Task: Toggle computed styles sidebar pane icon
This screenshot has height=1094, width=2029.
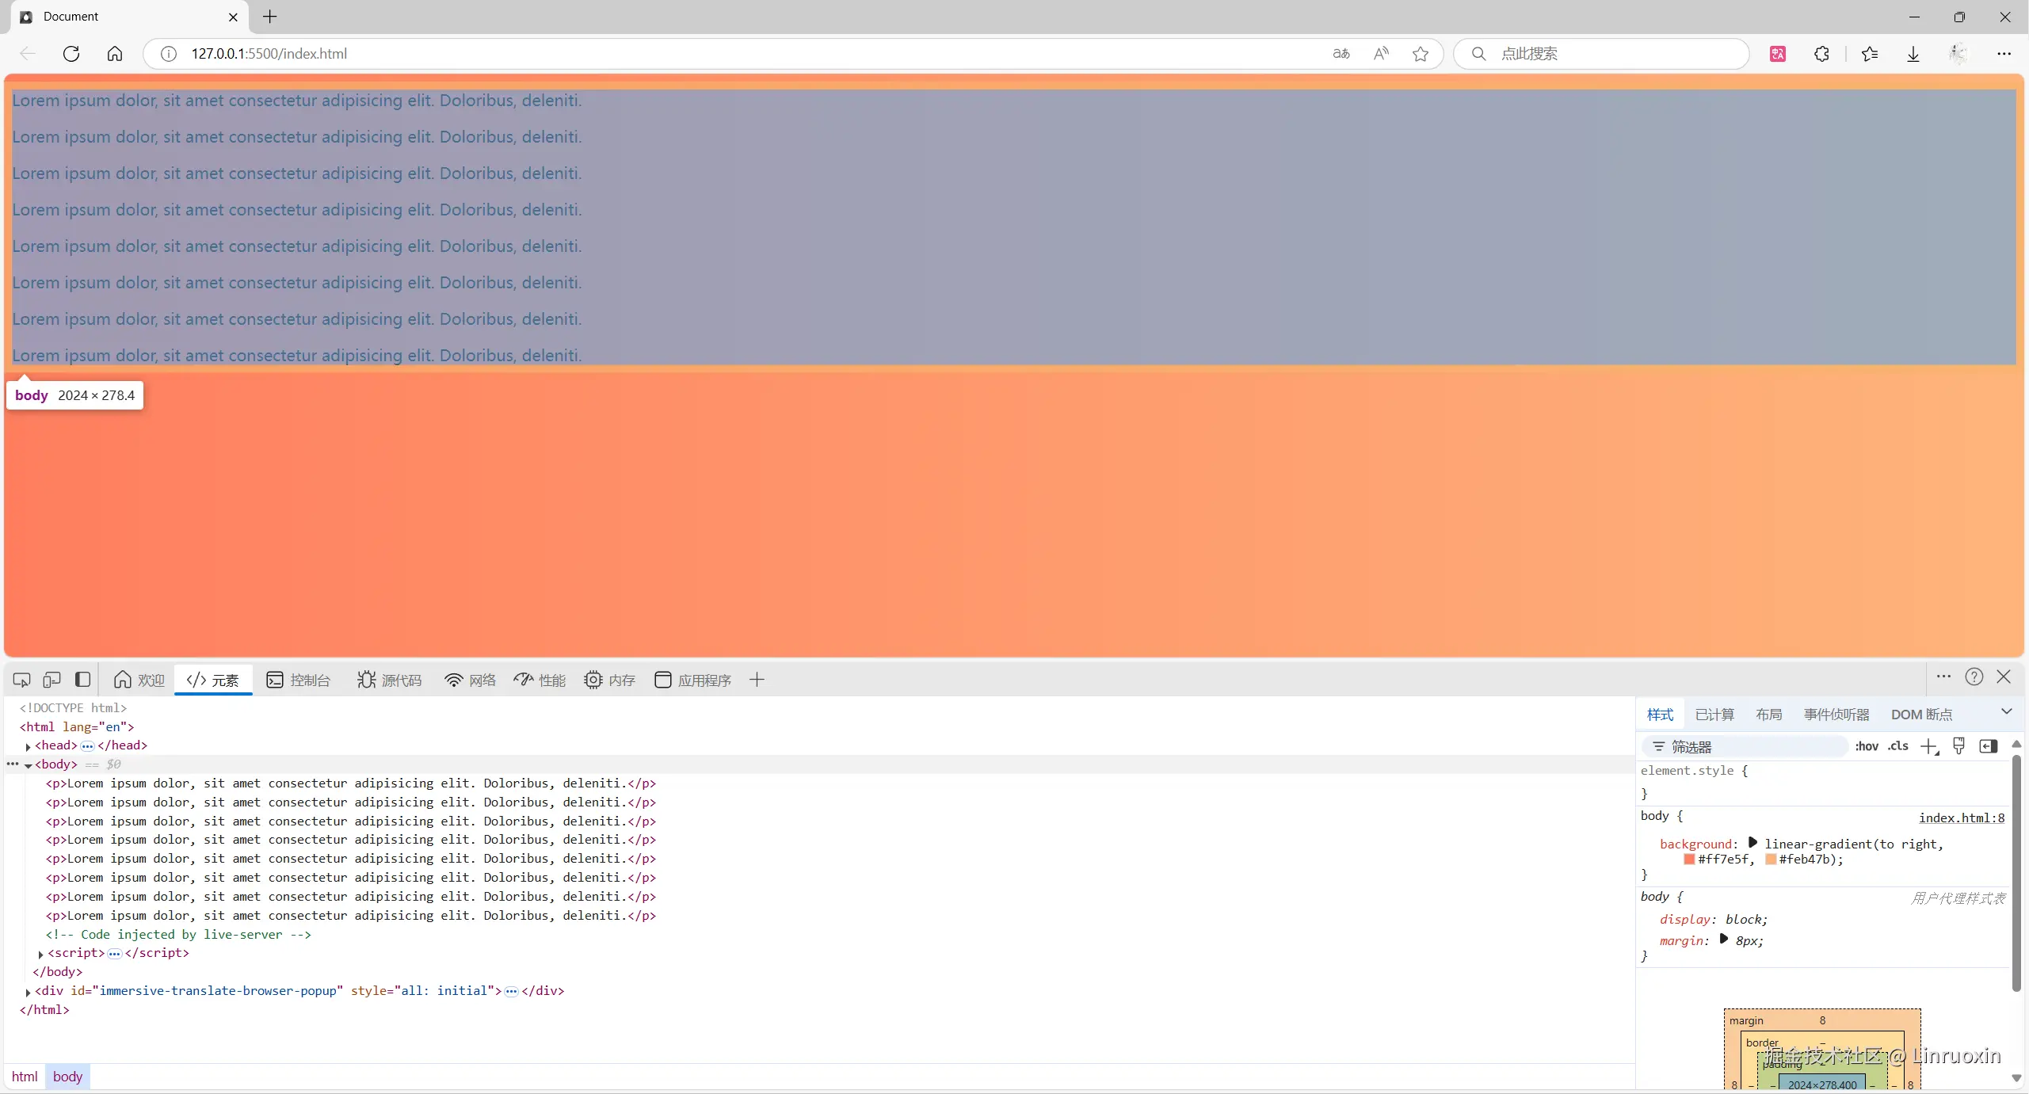Action: [x=1988, y=746]
